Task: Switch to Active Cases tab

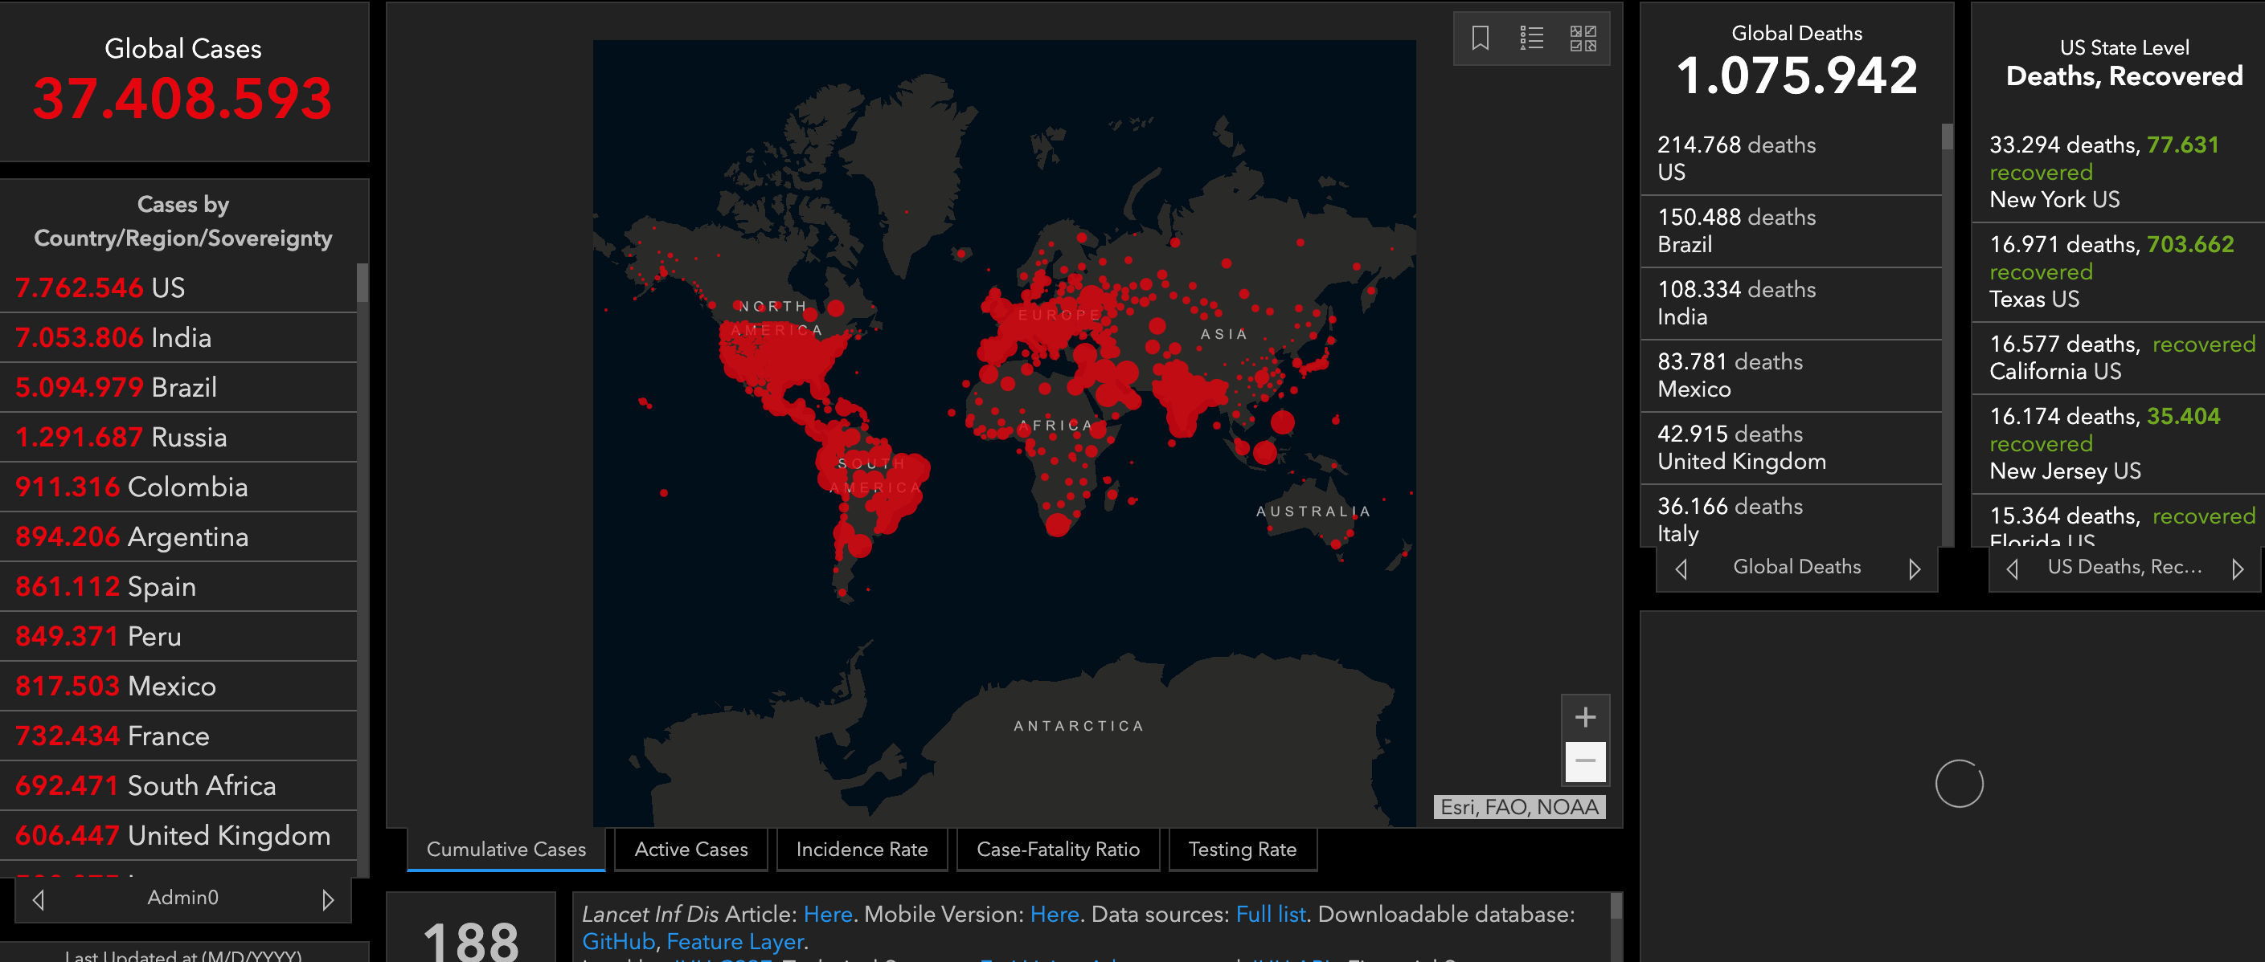Action: click(x=690, y=849)
